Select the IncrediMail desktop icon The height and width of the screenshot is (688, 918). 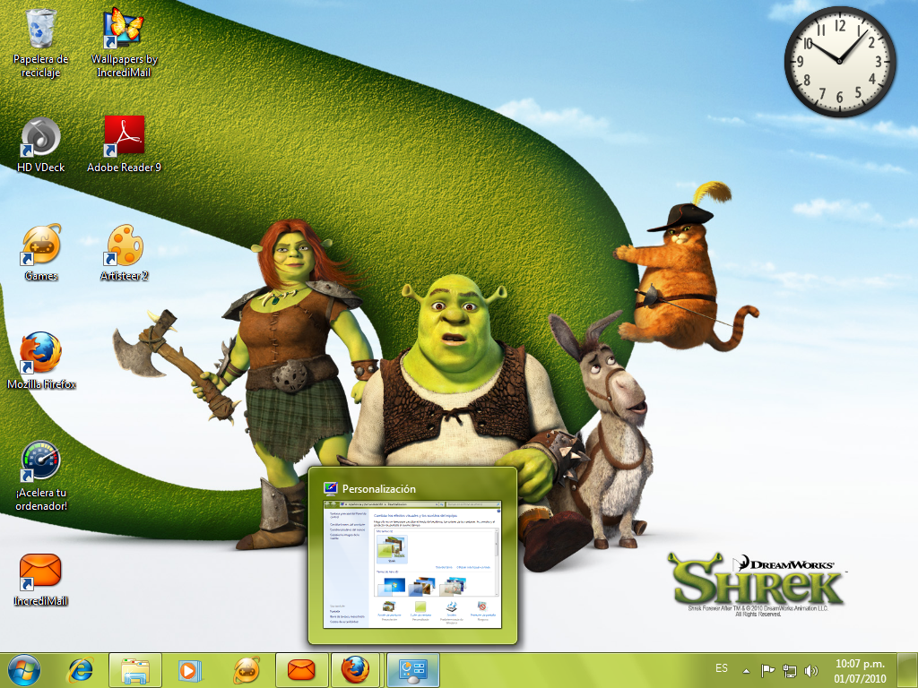click(x=40, y=580)
